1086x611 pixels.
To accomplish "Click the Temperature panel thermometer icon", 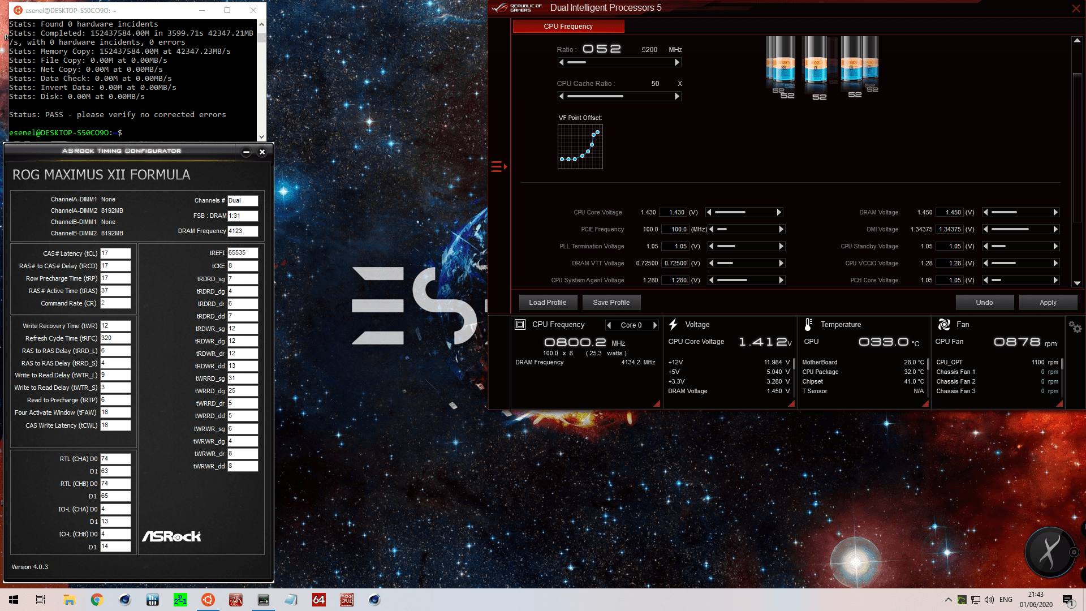I will coord(808,324).
